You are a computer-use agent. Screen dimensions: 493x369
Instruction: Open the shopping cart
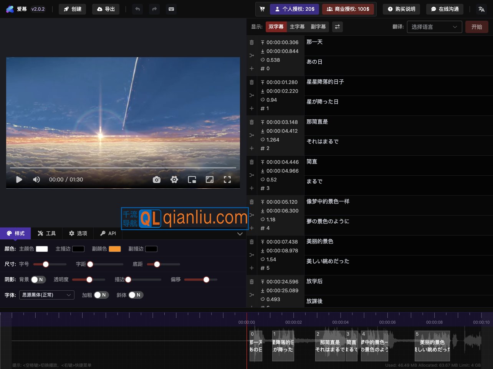pos(263,9)
